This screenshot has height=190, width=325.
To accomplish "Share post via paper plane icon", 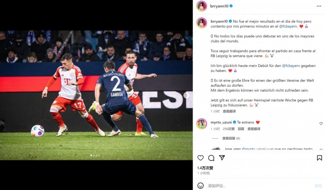I will click(222, 158).
